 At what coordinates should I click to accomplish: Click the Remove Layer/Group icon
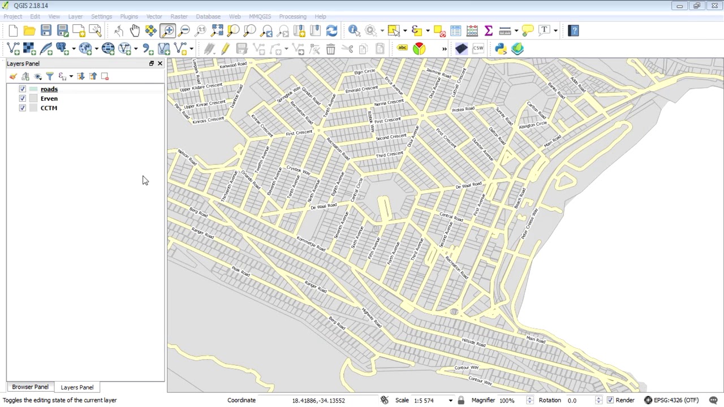coord(105,76)
